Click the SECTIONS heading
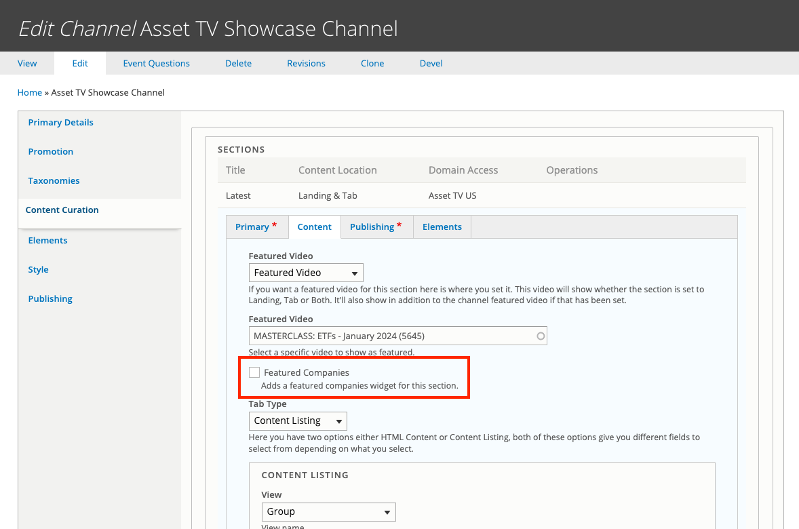The width and height of the screenshot is (799, 529). coord(241,149)
